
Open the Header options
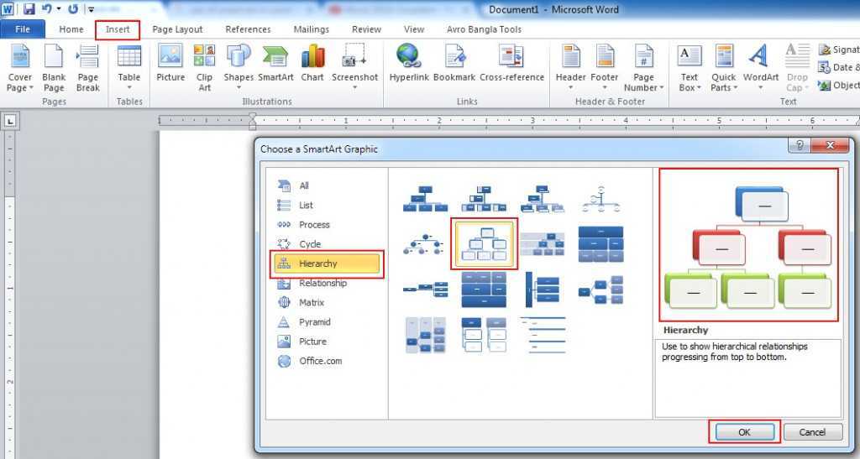coord(571,67)
